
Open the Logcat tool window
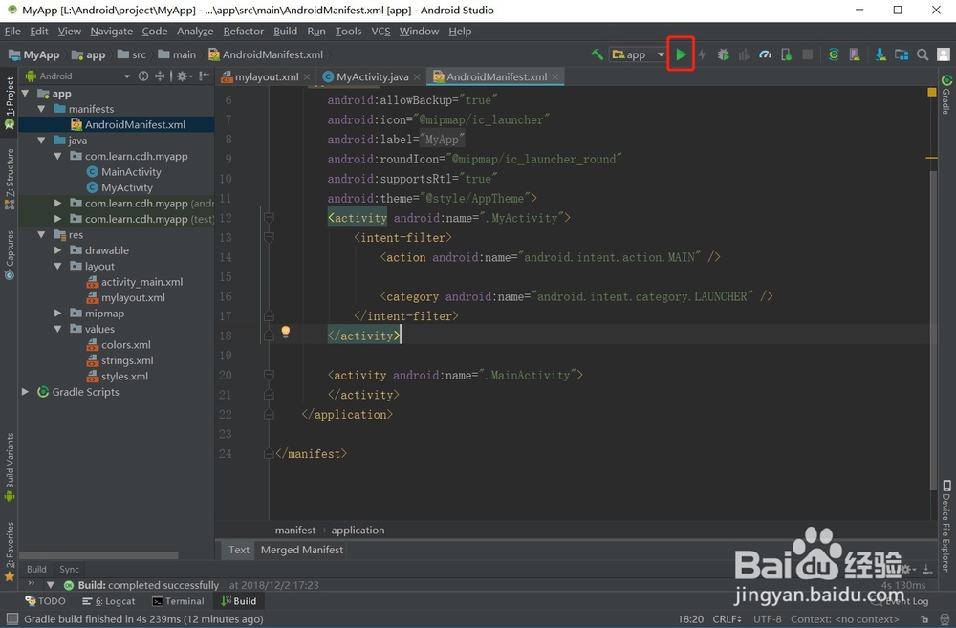(109, 601)
